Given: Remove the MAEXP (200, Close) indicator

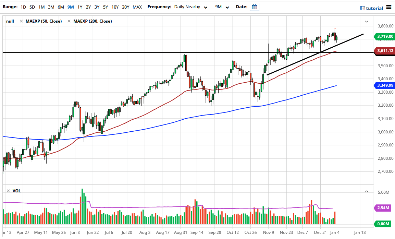Looking at the screenshot, I should click(69, 21).
